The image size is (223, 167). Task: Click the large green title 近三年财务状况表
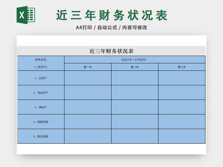[x=112, y=15]
